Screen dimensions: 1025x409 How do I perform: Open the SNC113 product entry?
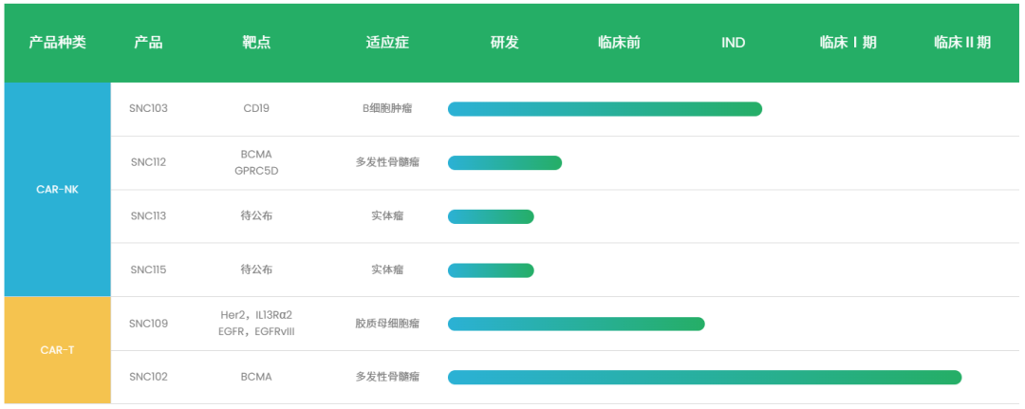click(148, 216)
